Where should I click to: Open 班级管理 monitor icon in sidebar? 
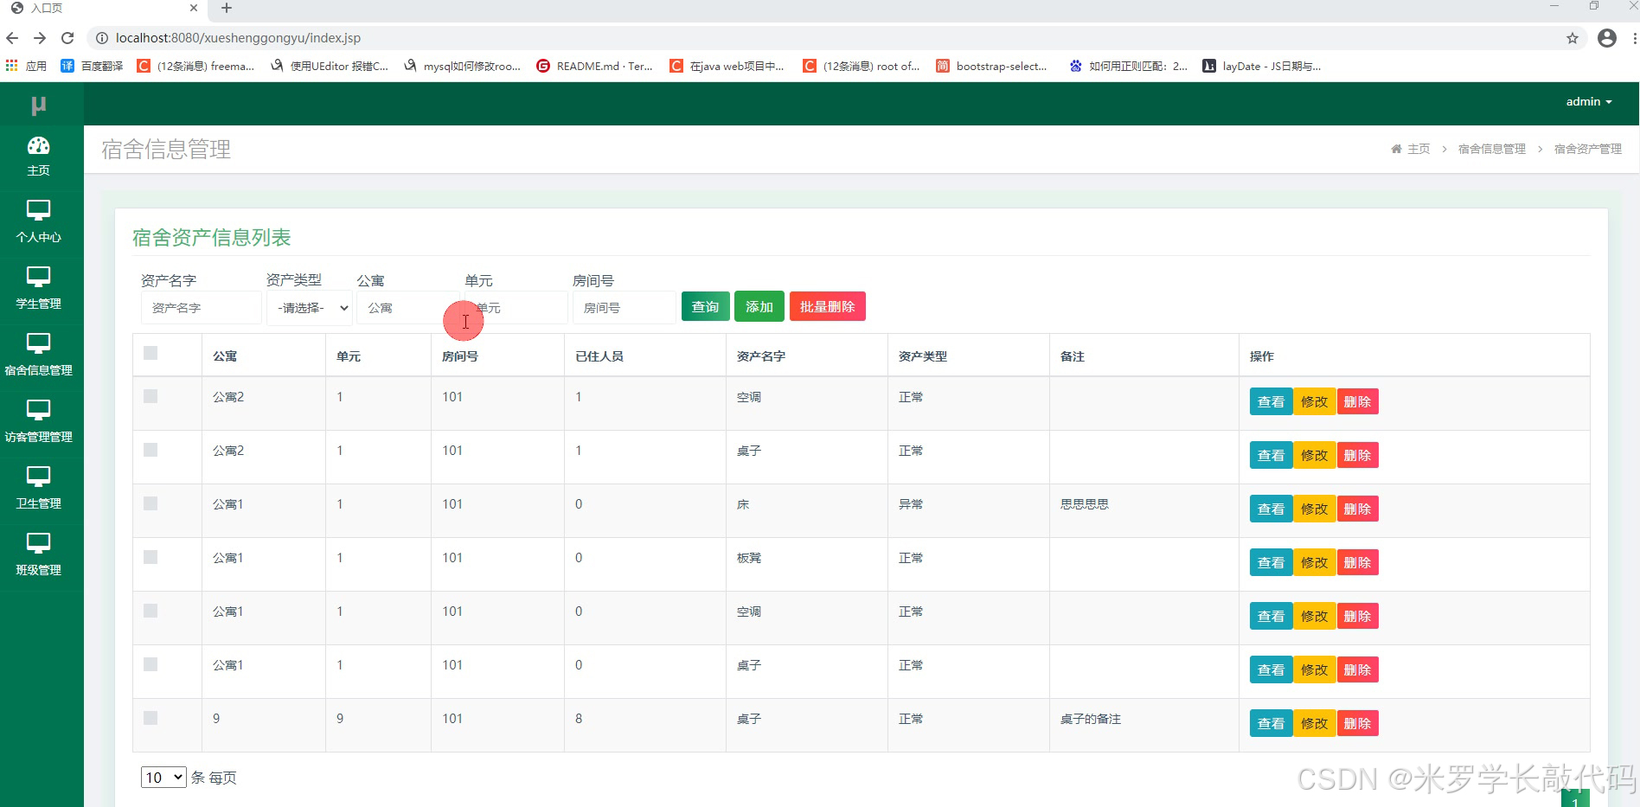point(39,543)
